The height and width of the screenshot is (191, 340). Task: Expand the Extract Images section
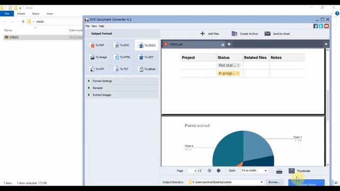click(x=122, y=95)
